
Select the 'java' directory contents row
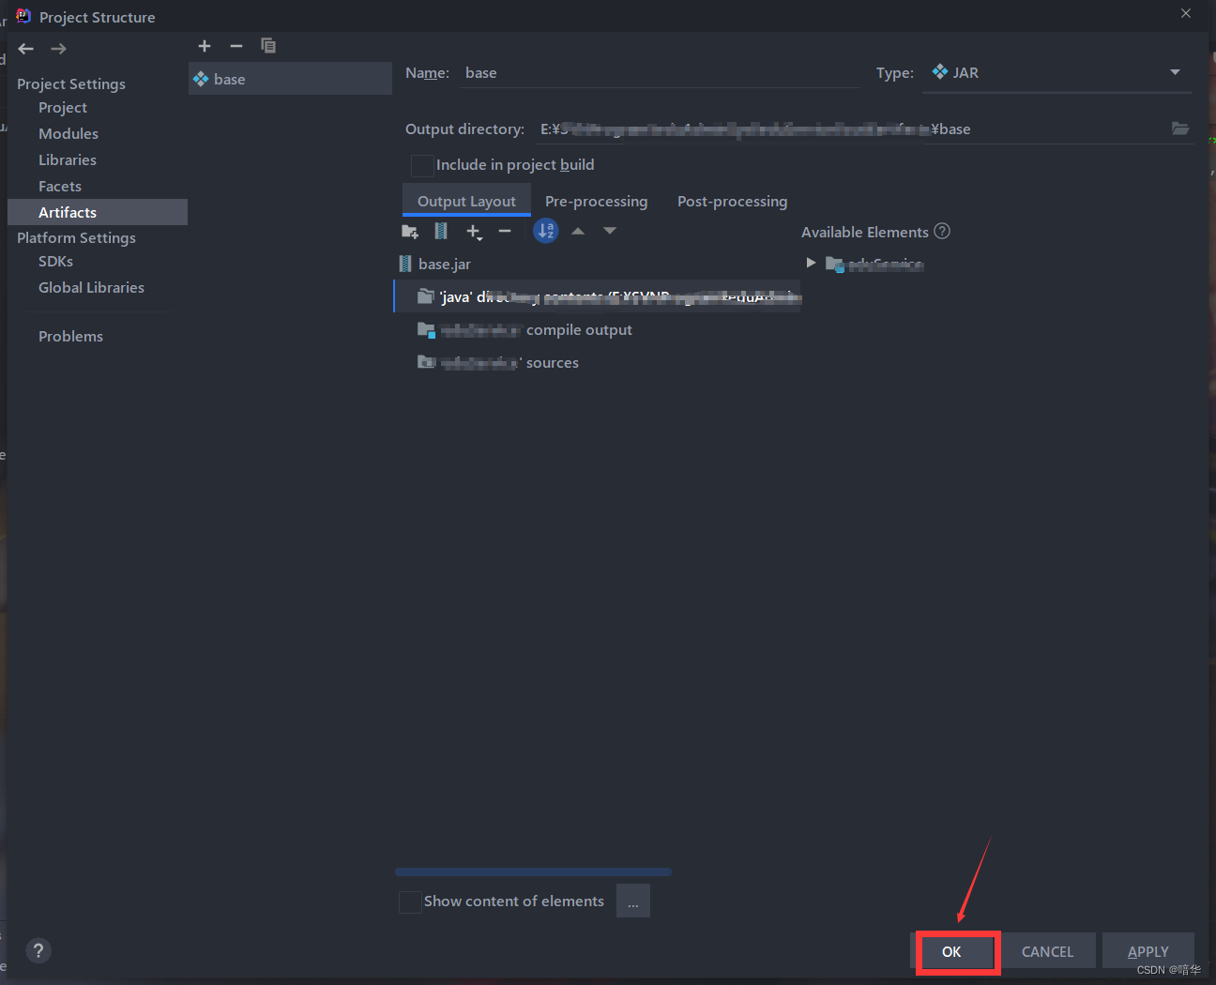(598, 297)
